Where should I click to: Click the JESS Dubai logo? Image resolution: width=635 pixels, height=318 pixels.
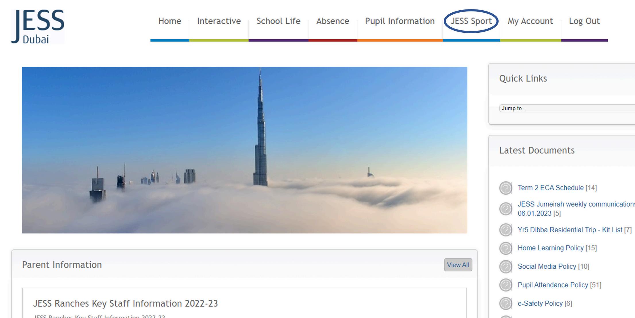coord(38,26)
